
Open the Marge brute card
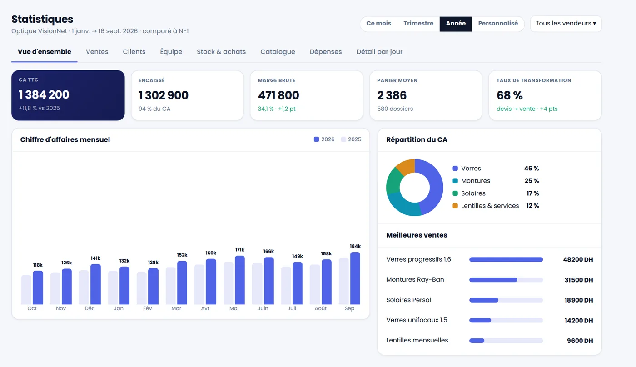point(307,95)
